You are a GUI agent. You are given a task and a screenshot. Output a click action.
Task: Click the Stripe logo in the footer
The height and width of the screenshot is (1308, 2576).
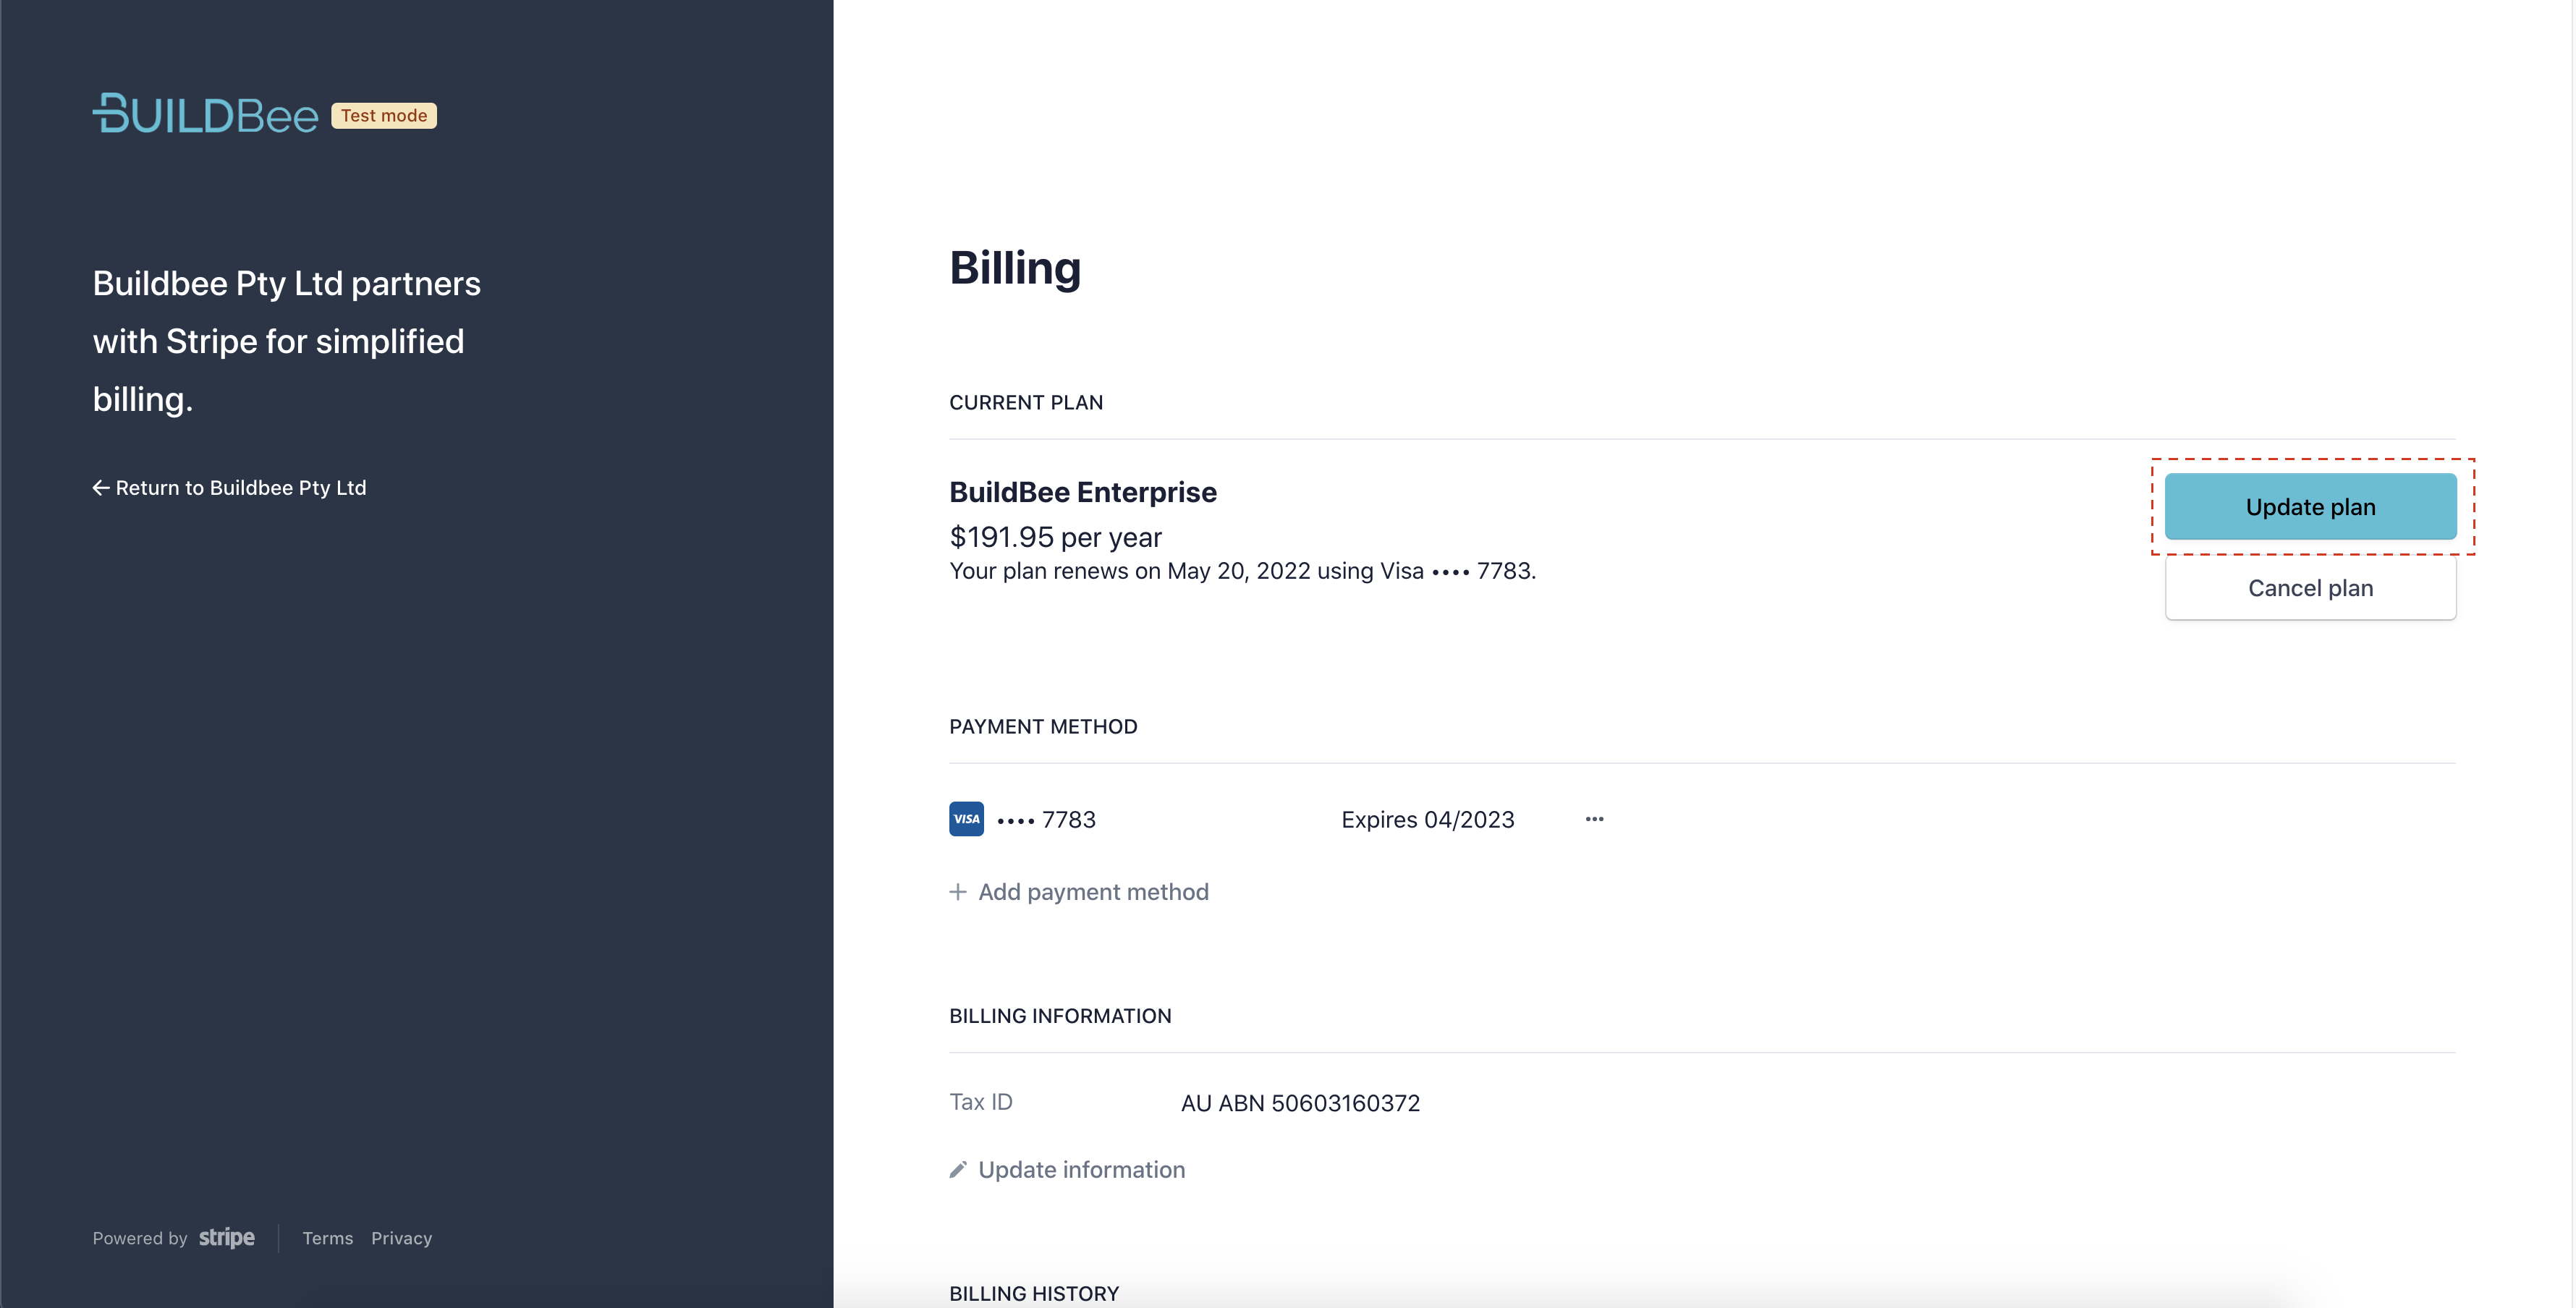227,1238
